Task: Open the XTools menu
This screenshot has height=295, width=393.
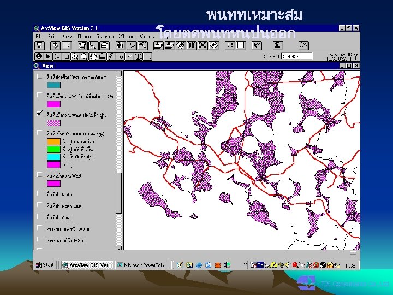Action: coord(126,37)
